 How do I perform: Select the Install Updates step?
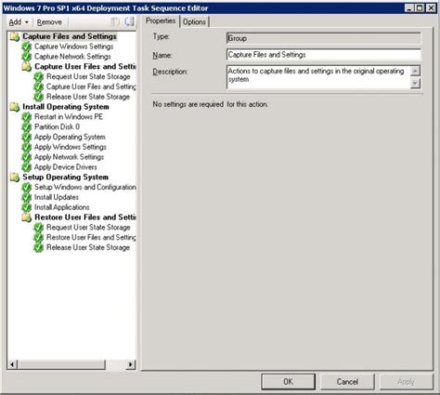tap(57, 197)
